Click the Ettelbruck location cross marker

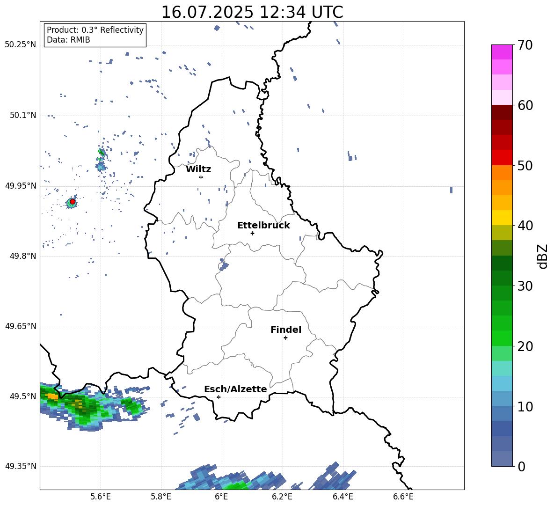(252, 233)
